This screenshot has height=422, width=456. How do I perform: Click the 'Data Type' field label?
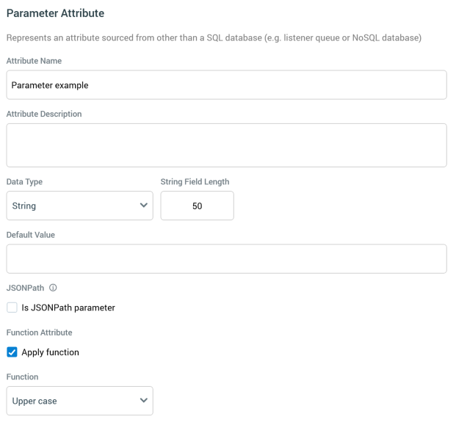(24, 181)
